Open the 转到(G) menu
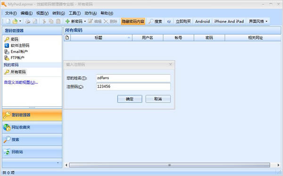 pyautogui.click(x=58, y=13)
